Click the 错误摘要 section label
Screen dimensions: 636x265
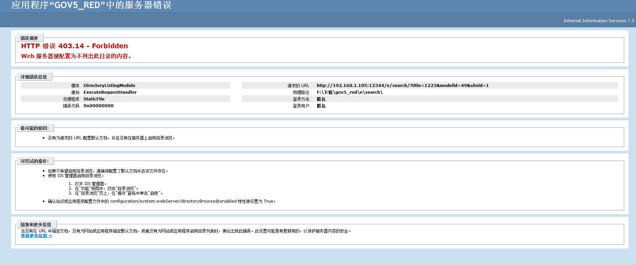coord(29,38)
